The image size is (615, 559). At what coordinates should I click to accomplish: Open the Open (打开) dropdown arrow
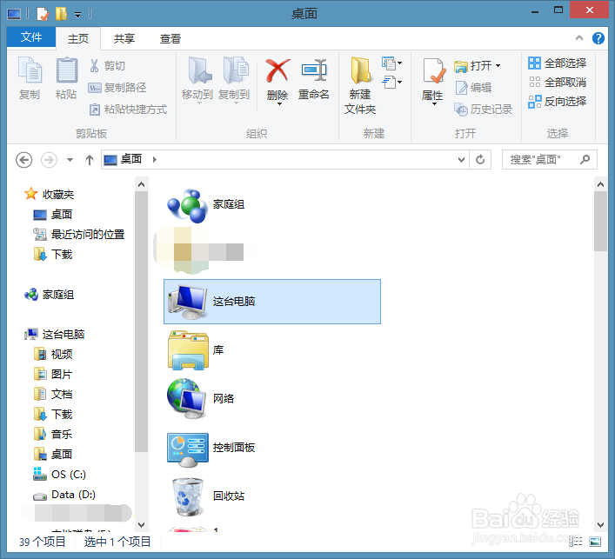pos(498,65)
